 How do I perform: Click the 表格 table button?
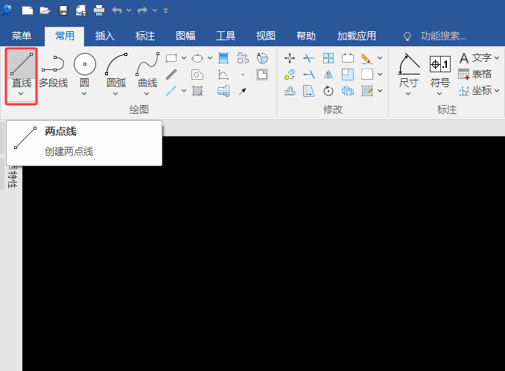(x=474, y=74)
